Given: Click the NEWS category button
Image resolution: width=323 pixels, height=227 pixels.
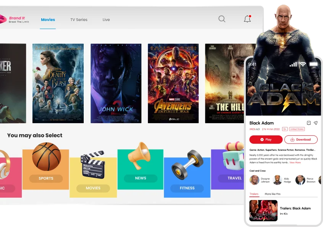Looking at the screenshot, I should 141,178.
